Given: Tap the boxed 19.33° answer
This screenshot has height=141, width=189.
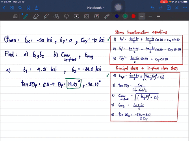Looking at the screenshot, I should (74, 84).
